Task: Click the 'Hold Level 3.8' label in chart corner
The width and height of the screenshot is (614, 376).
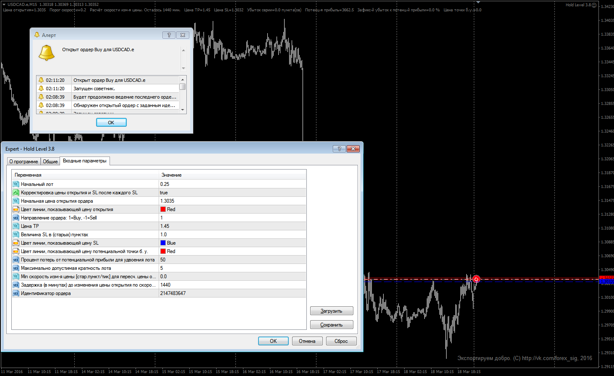Action: point(578,5)
